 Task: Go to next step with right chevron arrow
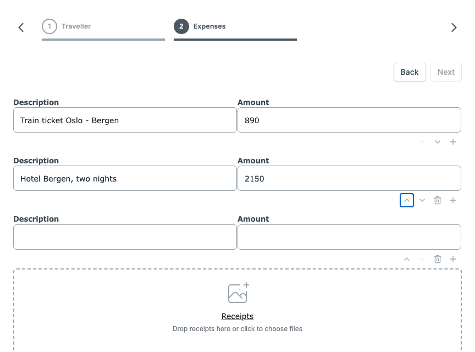coord(454,28)
